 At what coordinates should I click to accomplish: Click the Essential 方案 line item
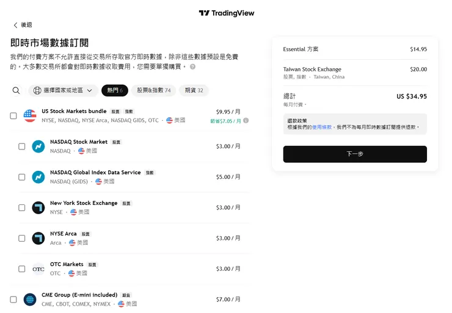coord(301,49)
